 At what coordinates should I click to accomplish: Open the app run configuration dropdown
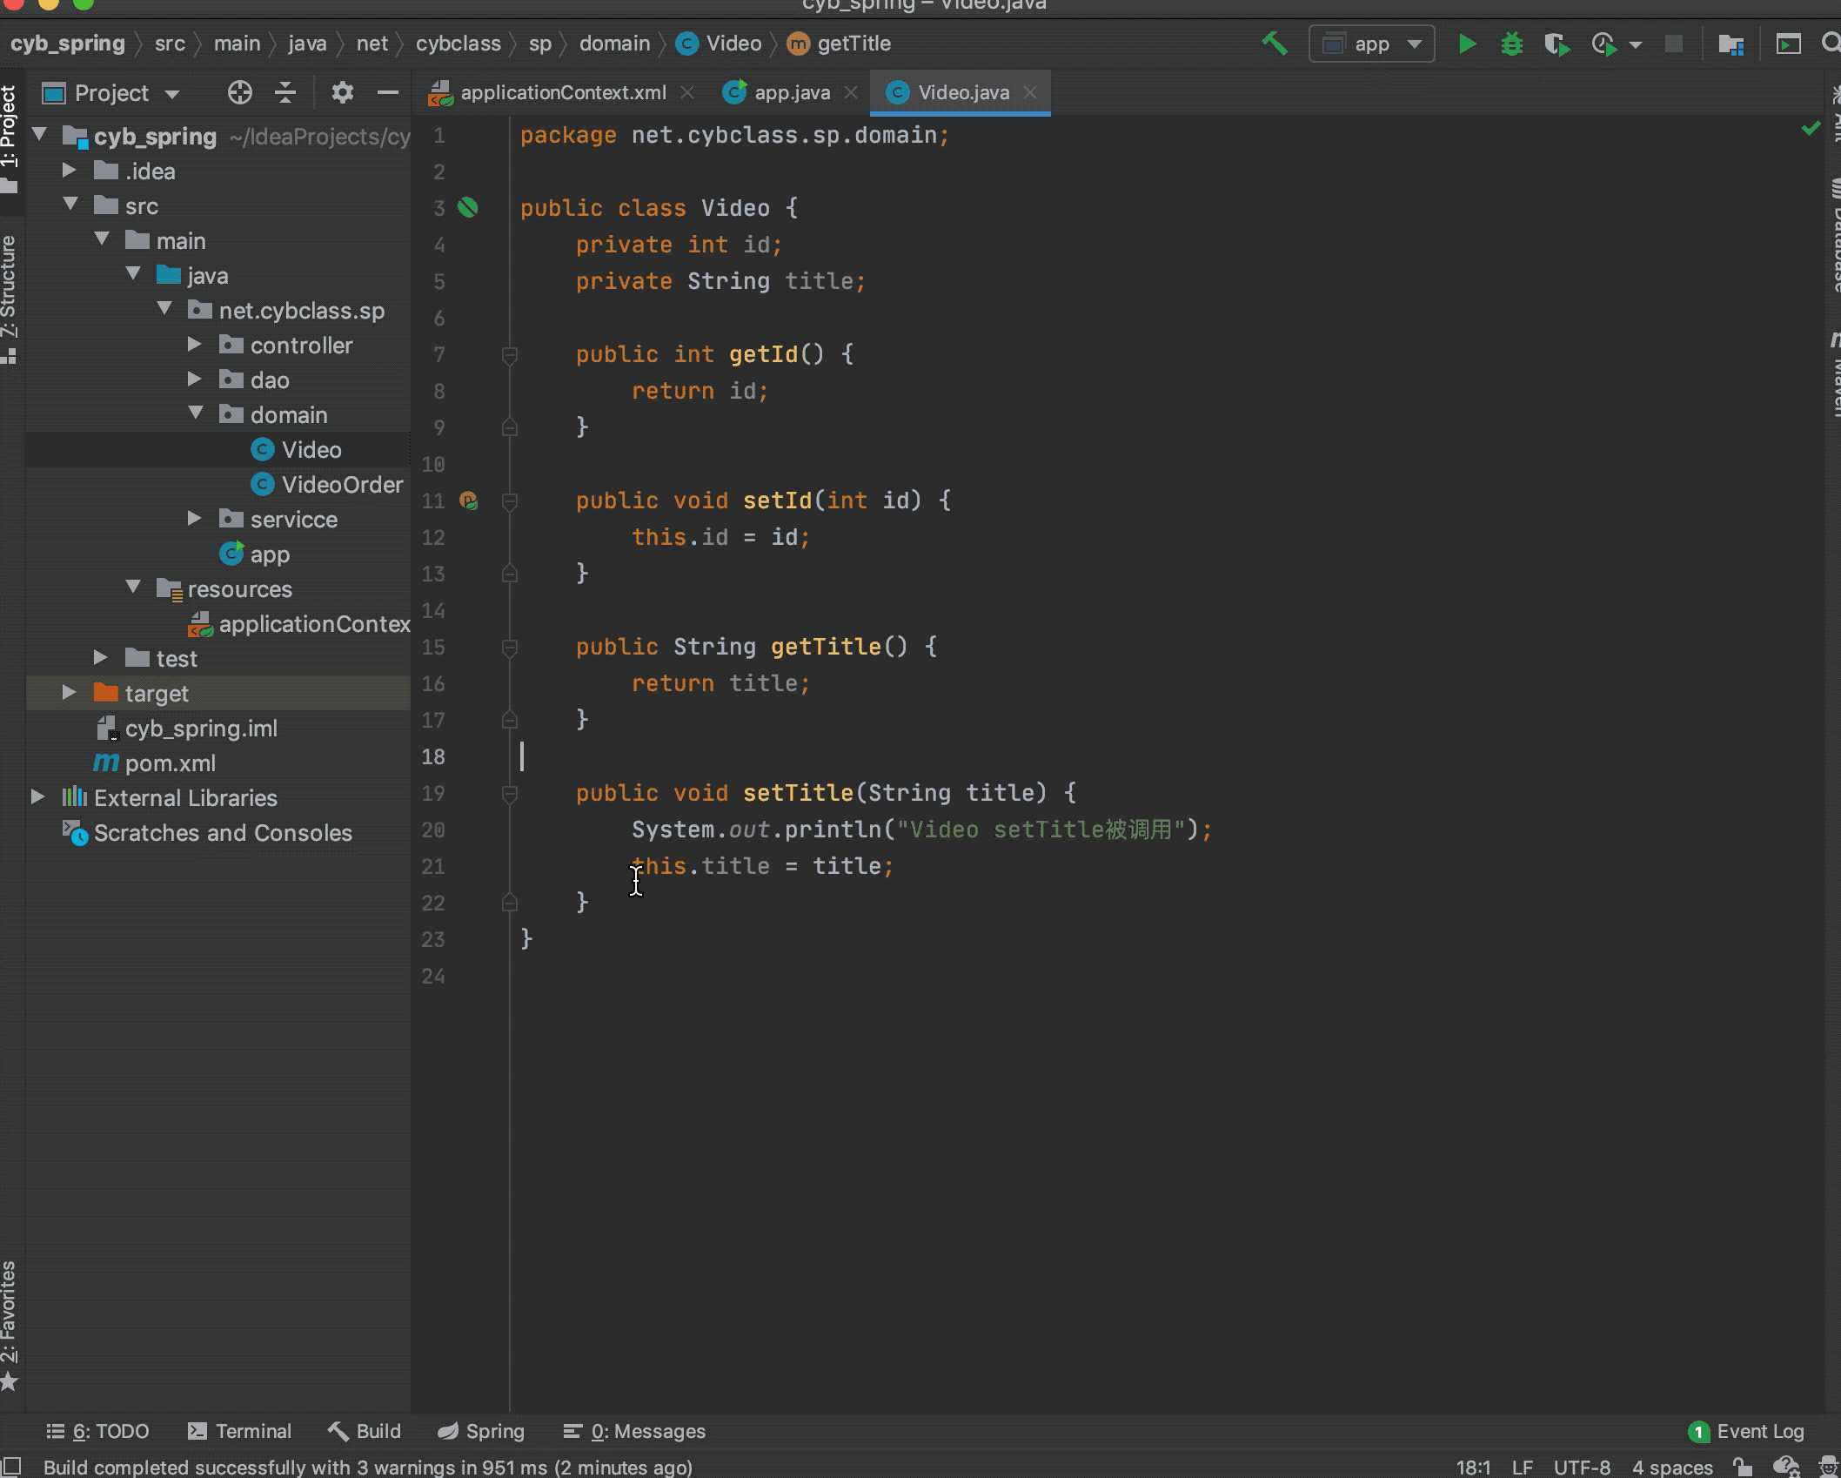[1372, 44]
